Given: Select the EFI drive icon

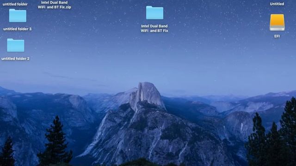Looking at the screenshot, I should (277, 23).
